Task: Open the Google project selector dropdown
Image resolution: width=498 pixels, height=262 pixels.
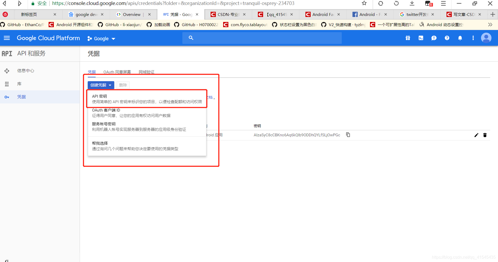Action: (101, 39)
